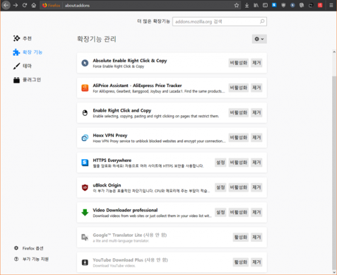Remove Hoxx VPN Proxy
Screen dimensions: 337x275
[x=256, y=137]
